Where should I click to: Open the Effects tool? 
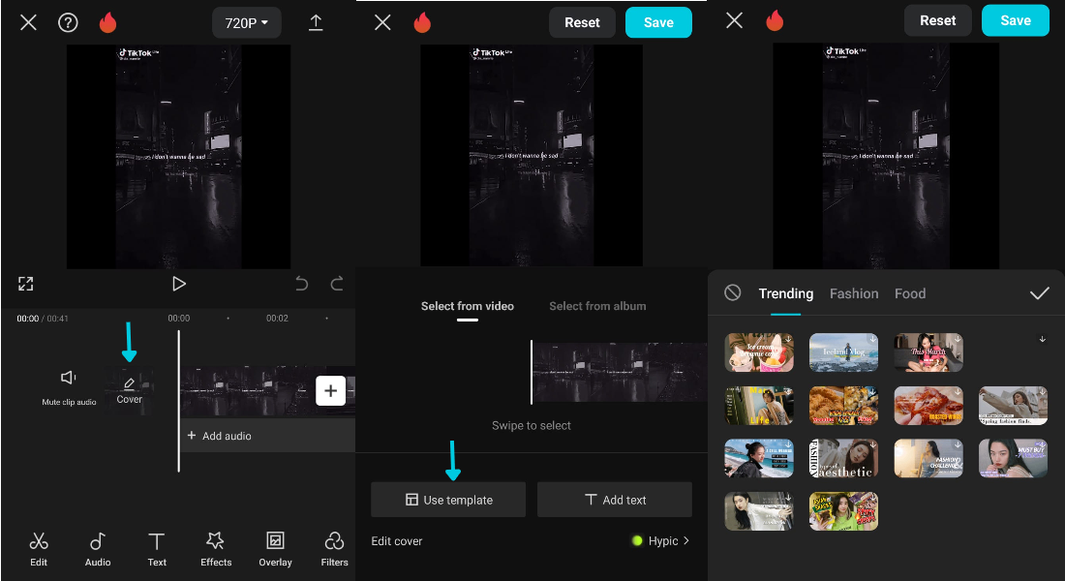coord(216,549)
